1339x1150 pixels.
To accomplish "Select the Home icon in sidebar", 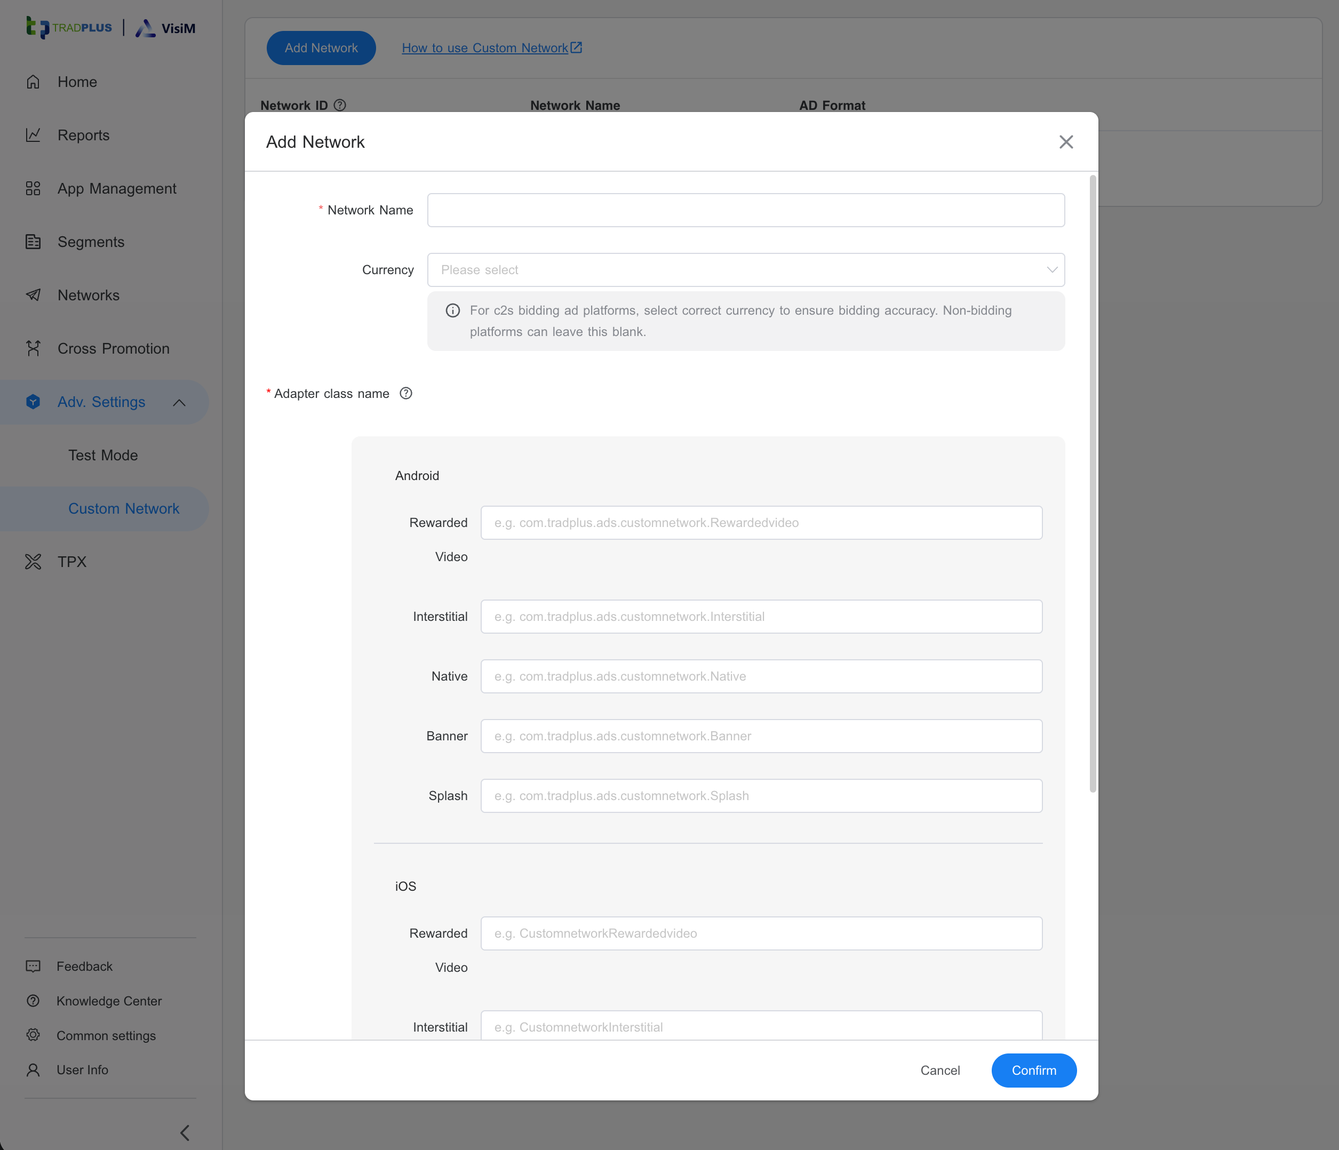I will [x=34, y=82].
